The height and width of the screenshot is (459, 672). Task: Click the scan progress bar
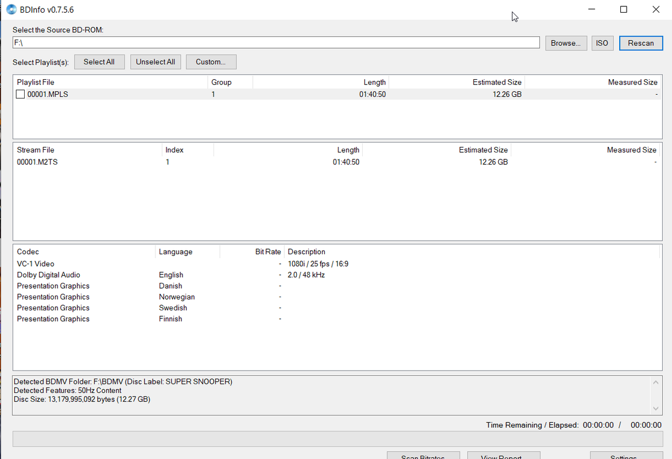coord(337,439)
